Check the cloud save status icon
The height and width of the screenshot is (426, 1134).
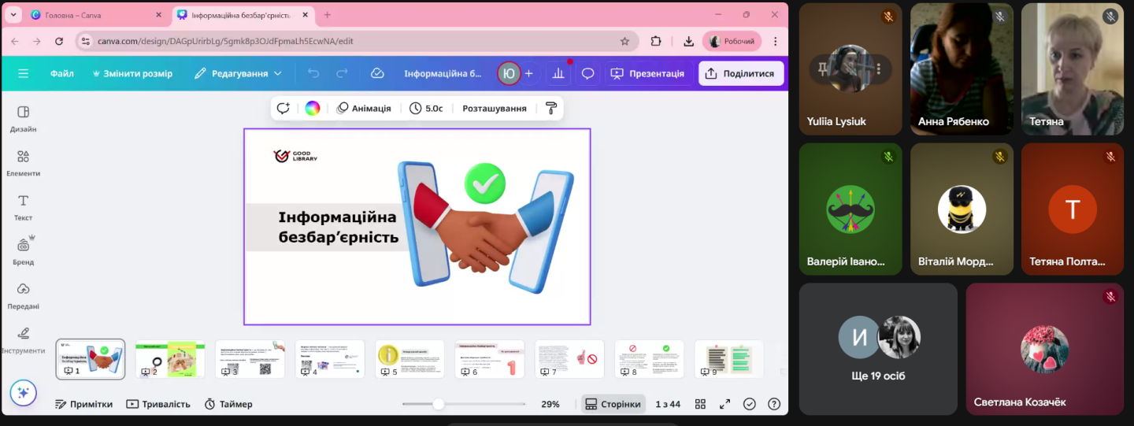[x=377, y=73]
